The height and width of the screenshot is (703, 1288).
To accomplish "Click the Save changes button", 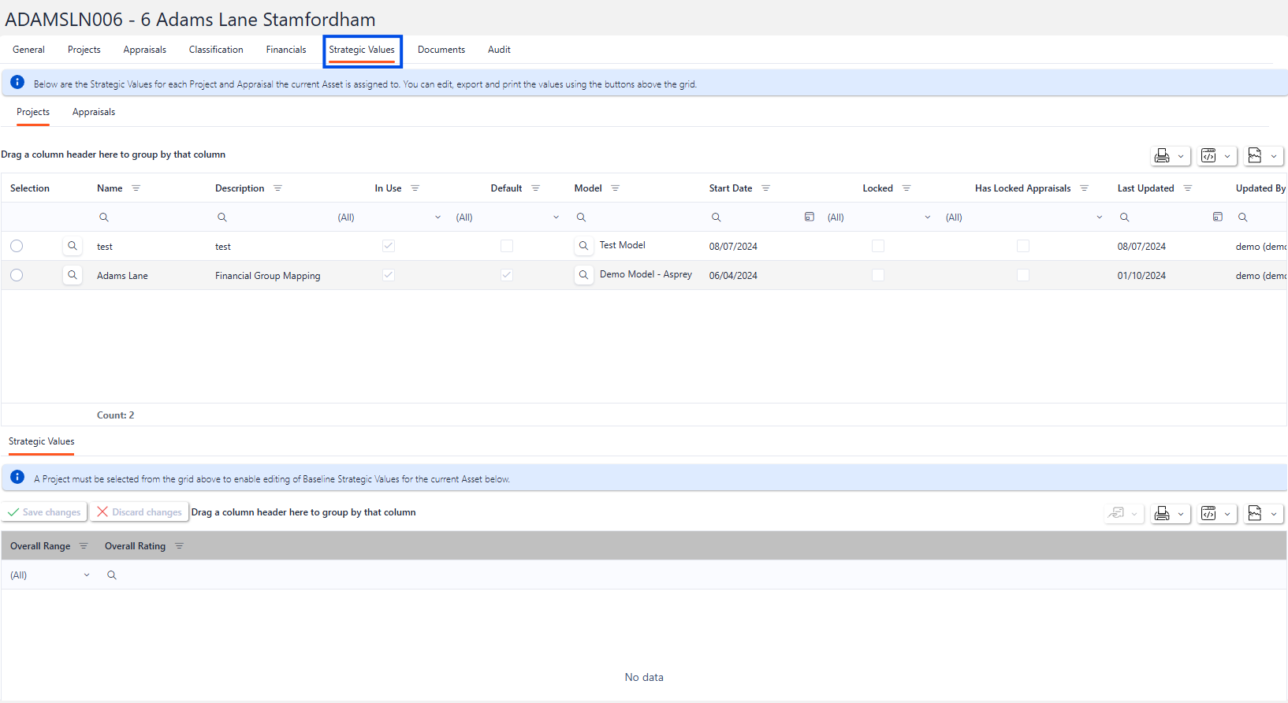I will tap(44, 512).
